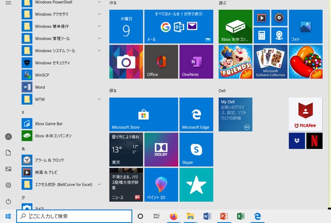The height and width of the screenshot is (223, 331).
Task: Expand エクセル統計 (BellCurve for Excel) folder chevron
Action: pyautogui.click(x=99, y=185)
